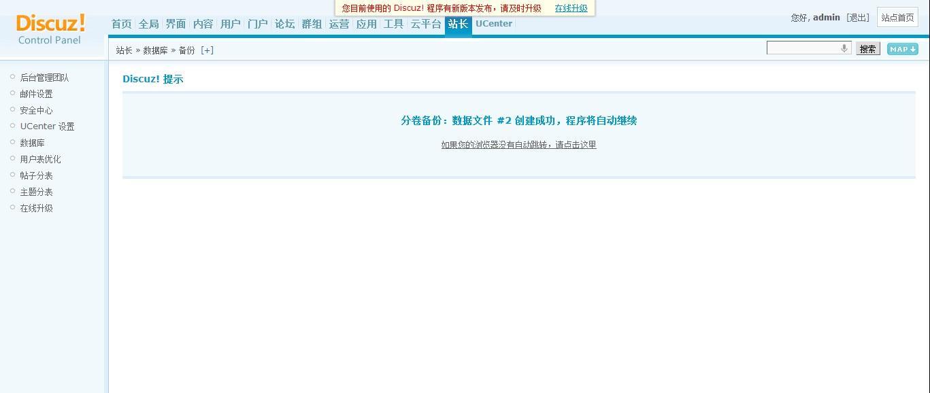Switch to the 首页 tab

tap(121, 22)
